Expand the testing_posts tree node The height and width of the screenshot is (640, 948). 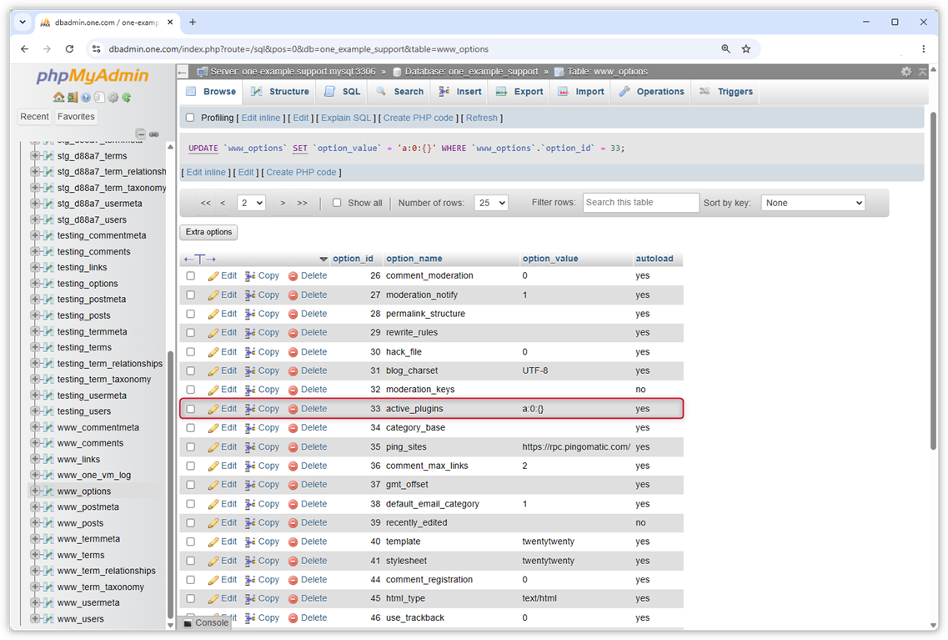35,315
